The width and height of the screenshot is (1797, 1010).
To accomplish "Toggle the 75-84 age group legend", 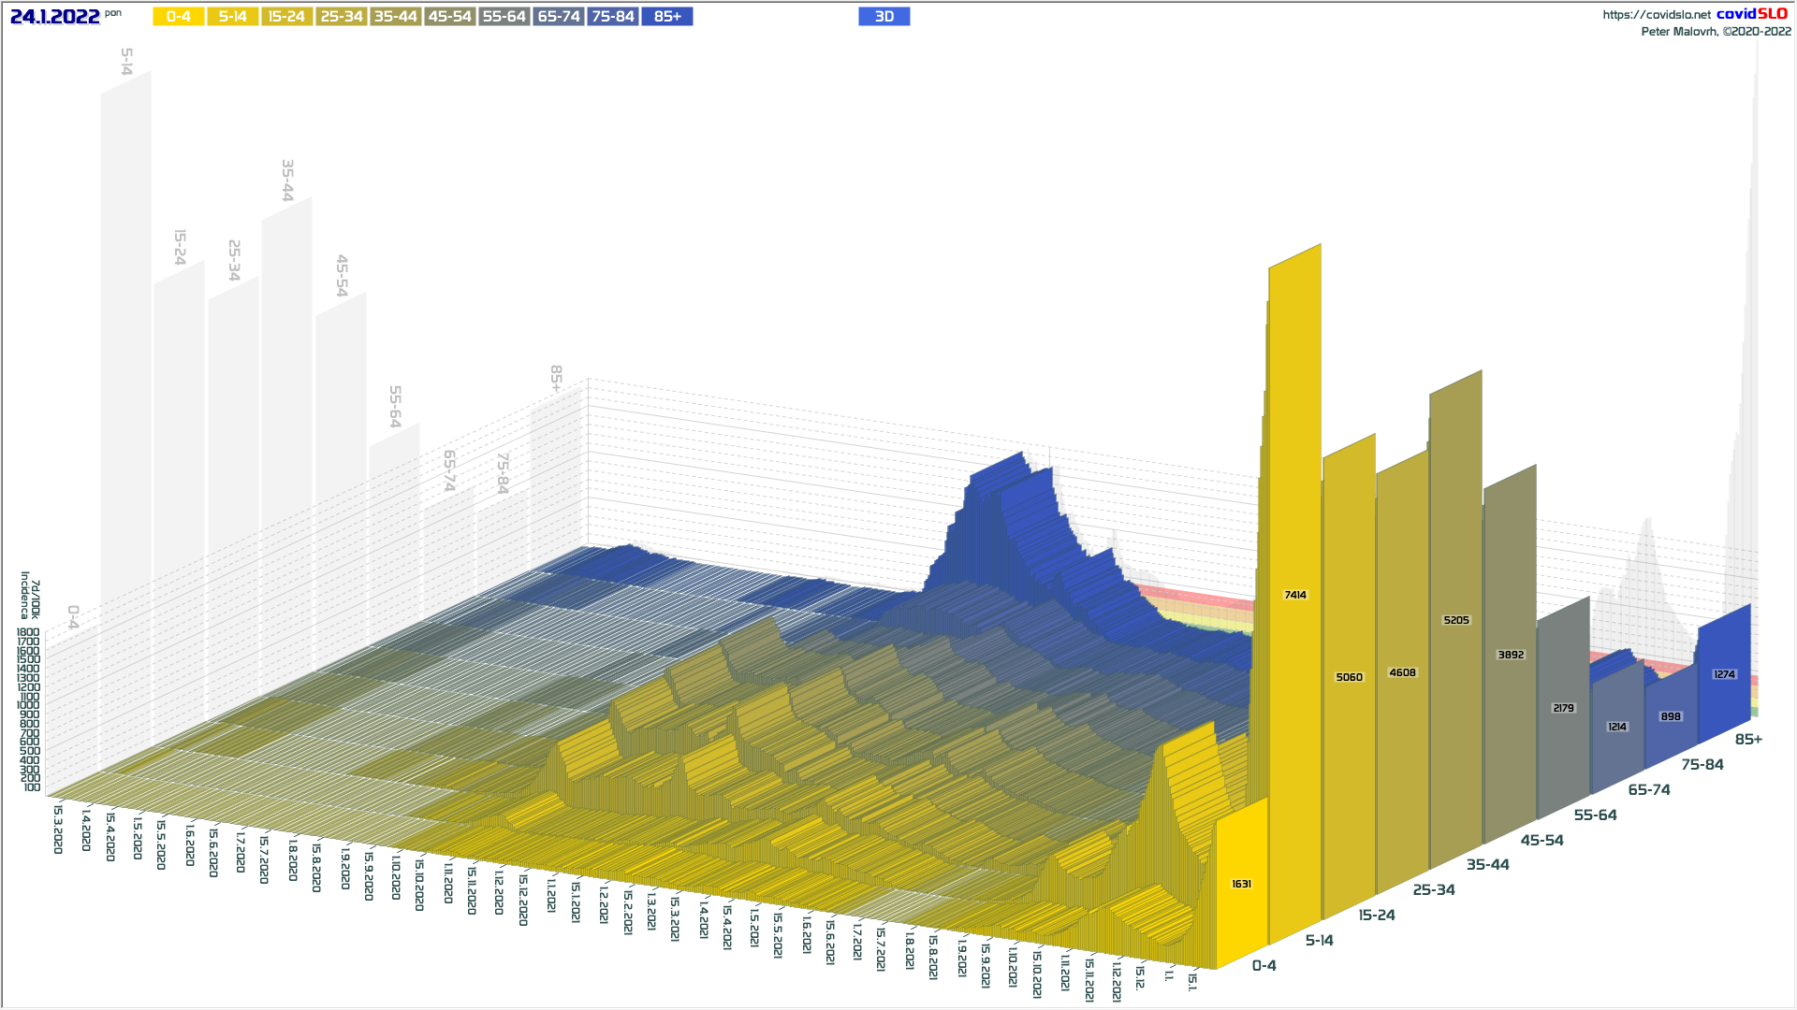I will point(612,17).
